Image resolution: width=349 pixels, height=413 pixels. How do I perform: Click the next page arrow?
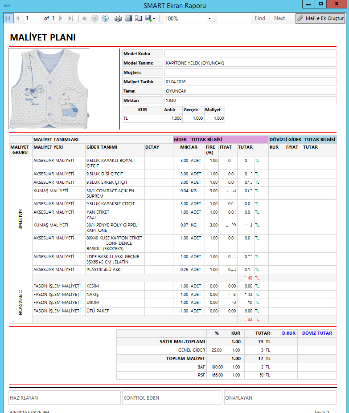point(61,18)
